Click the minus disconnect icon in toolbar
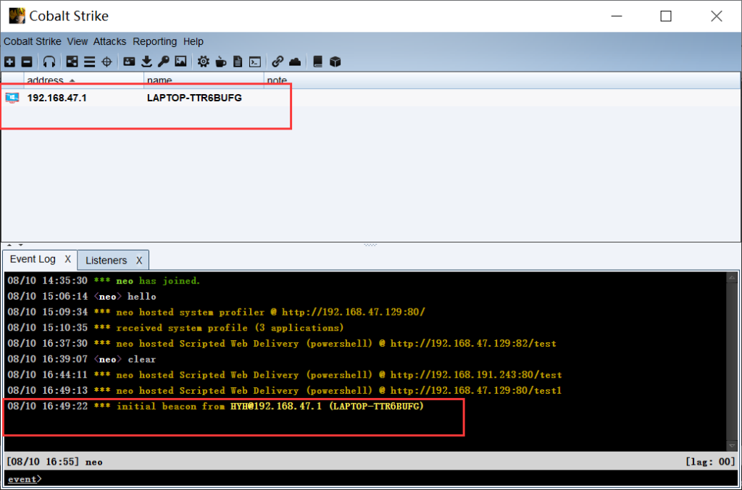Image resolution: width=742 pixels, height=490 pixels. [x=27, y=62]
